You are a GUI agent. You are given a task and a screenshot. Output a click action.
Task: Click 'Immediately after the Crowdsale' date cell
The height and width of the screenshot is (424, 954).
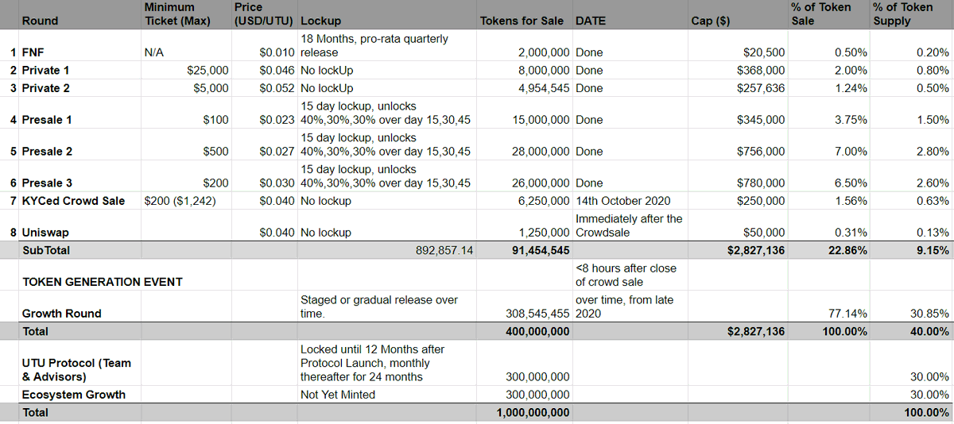[x=629, y=225]
